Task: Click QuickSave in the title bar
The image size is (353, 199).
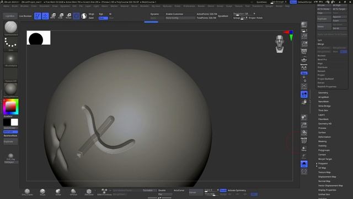Action: pyautogui.click(x=261, y=2)
